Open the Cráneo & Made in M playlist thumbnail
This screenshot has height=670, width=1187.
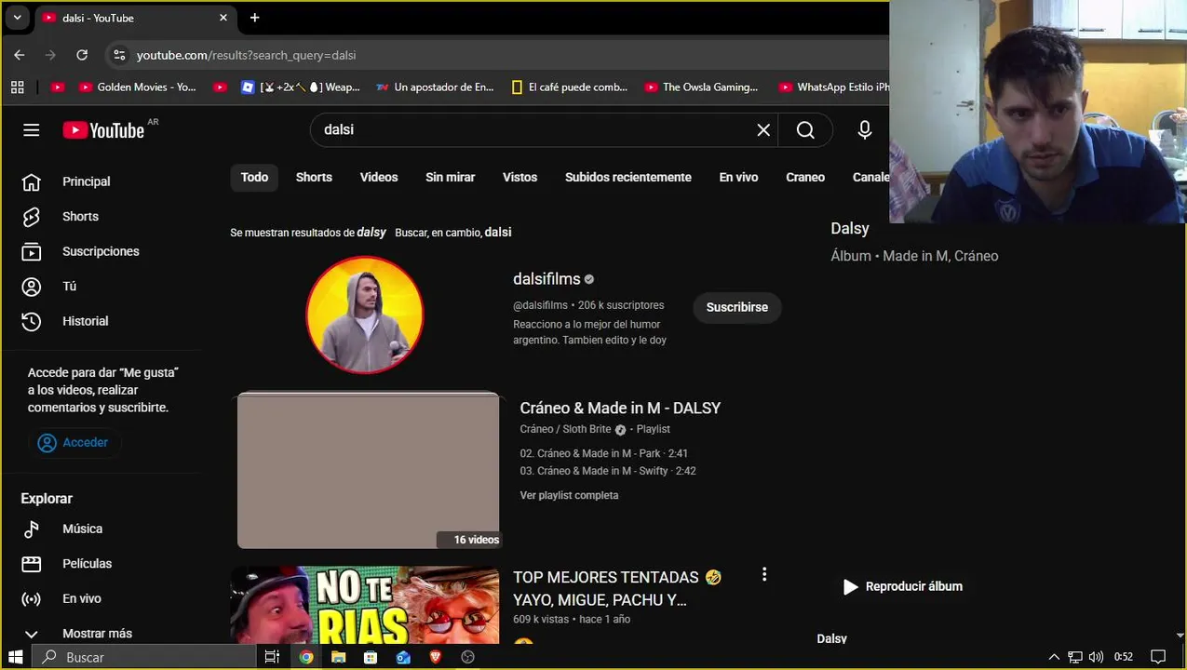pos(369,470)
